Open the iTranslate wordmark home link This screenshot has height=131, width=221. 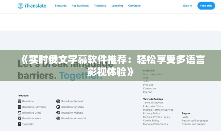coord(35,6)
